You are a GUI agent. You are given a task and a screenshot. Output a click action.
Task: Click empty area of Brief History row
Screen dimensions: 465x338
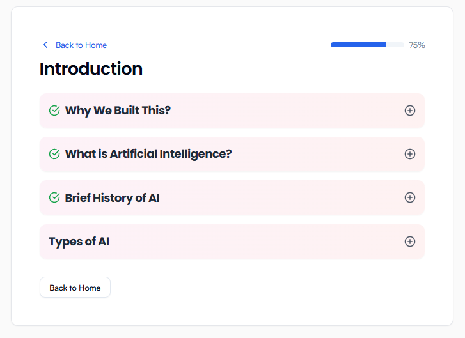pos(281,197)
